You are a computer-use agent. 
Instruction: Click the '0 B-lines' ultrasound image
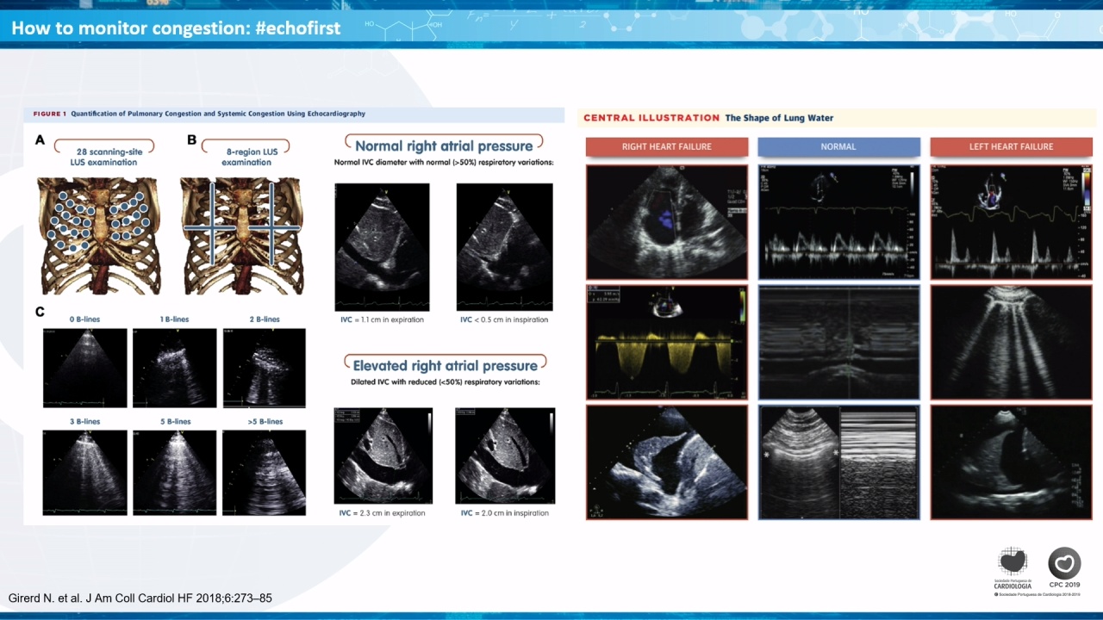(x=84, y=367)
